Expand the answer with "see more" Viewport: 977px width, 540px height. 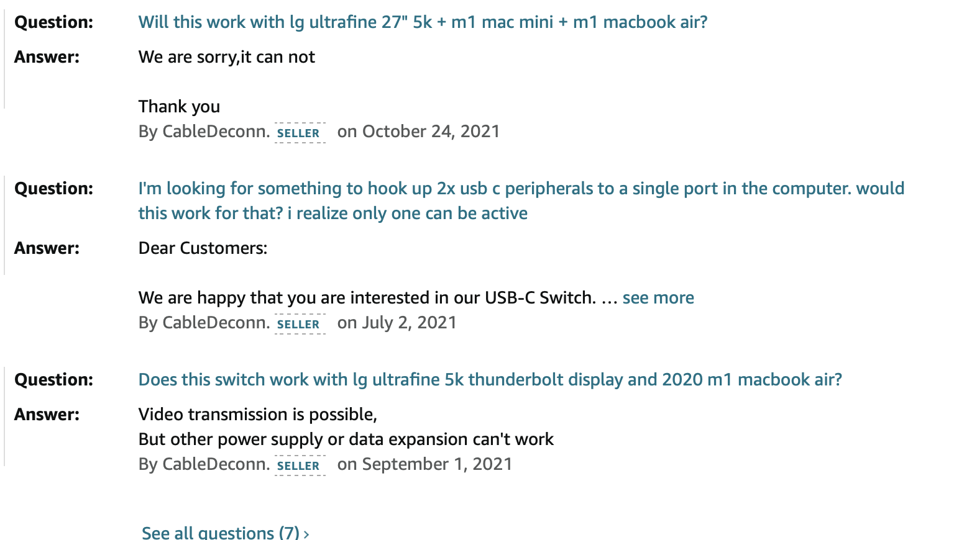point(658,298)
